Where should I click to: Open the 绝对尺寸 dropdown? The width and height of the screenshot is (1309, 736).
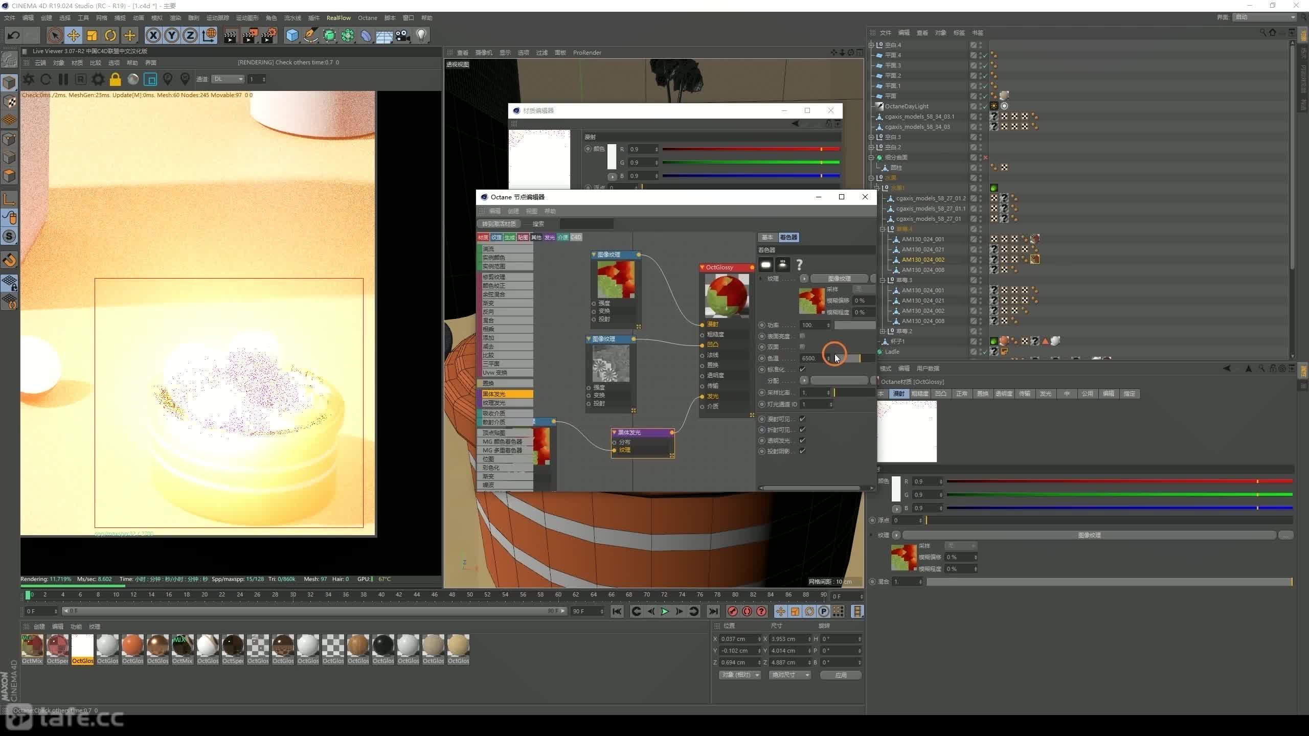[789, 675]
